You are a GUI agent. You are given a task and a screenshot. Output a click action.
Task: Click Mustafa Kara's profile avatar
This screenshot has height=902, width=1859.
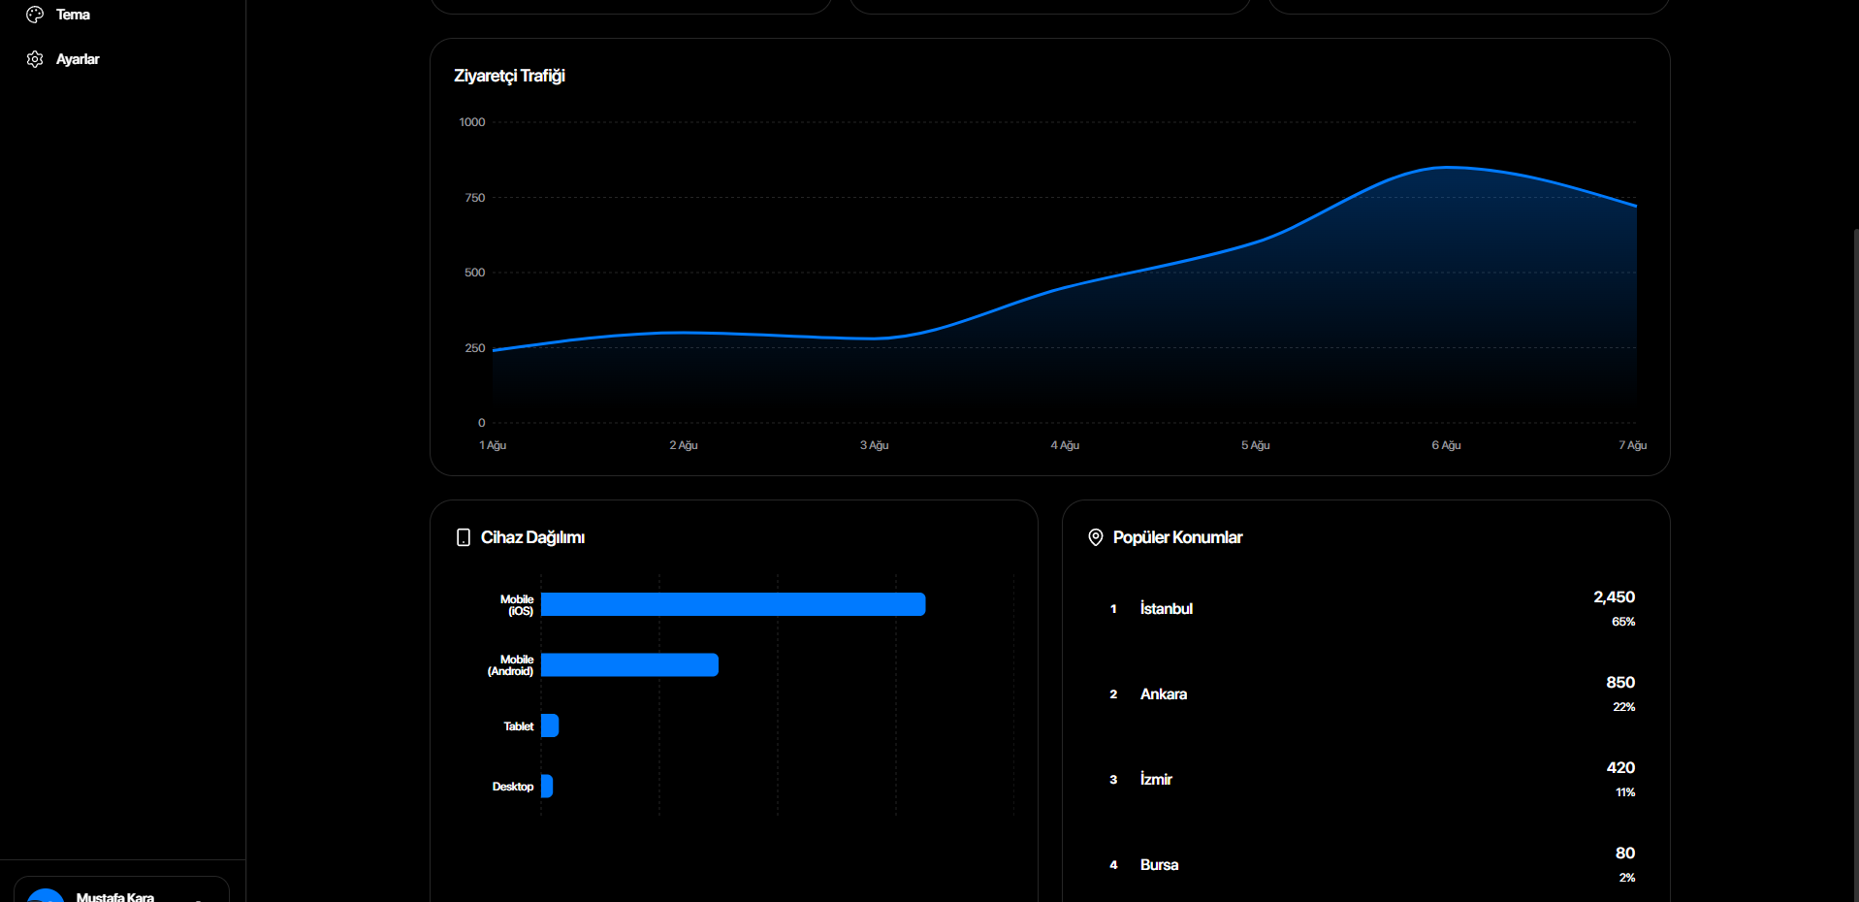tap(46, 896)
